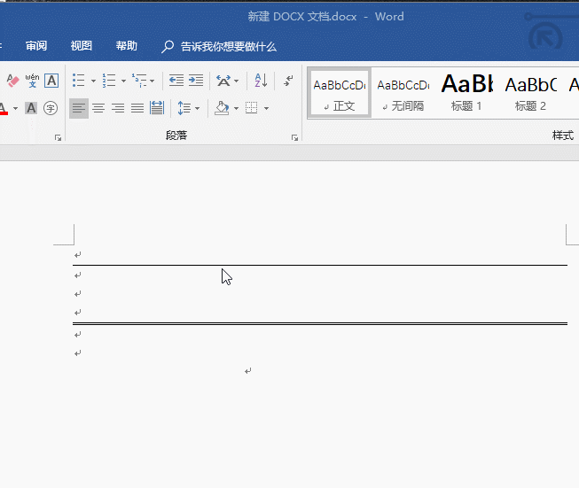Toggle character shading on text
Viewport: 579px width, 488px height.
31,108
